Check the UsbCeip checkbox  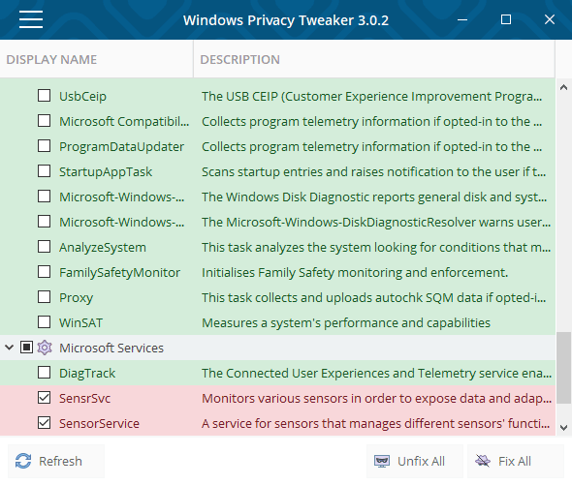point(45,96)
